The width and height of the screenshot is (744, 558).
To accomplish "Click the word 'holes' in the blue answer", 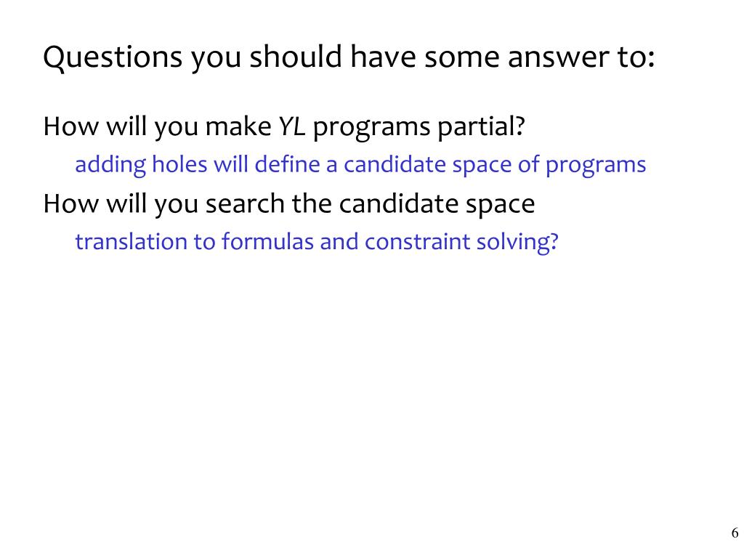I will (179, 164).
